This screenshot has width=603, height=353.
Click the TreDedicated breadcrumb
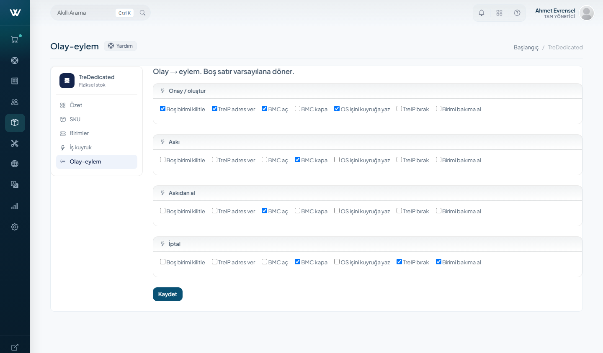[565, 47]
